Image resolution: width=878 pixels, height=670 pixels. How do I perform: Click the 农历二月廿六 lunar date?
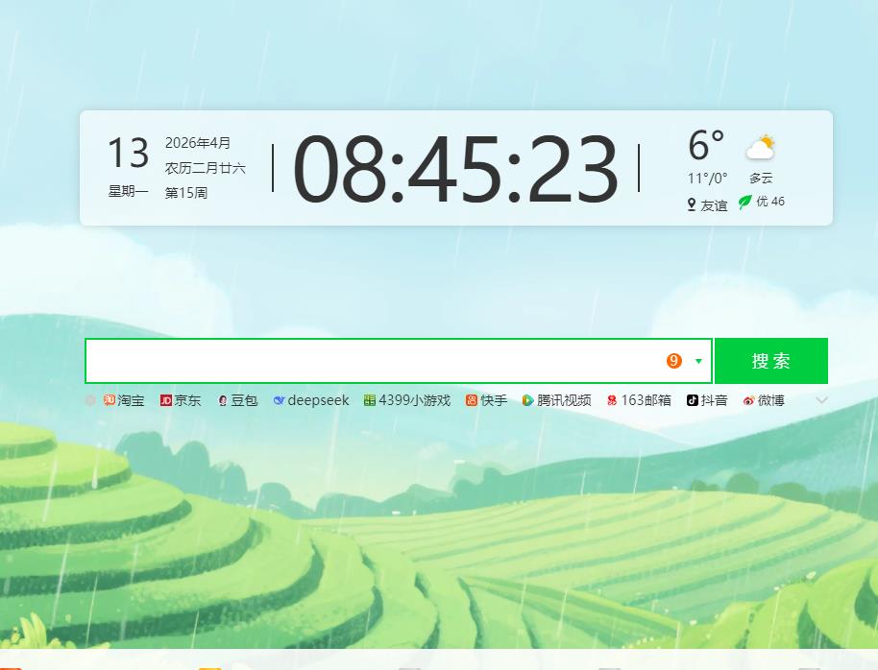tap(205, 168)
